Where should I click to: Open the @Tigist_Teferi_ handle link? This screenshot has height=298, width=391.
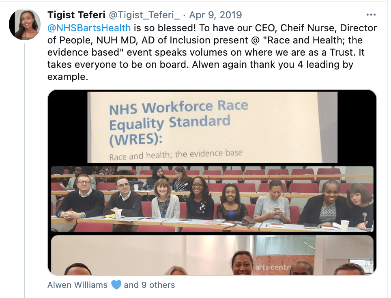(x=144, y=15)
